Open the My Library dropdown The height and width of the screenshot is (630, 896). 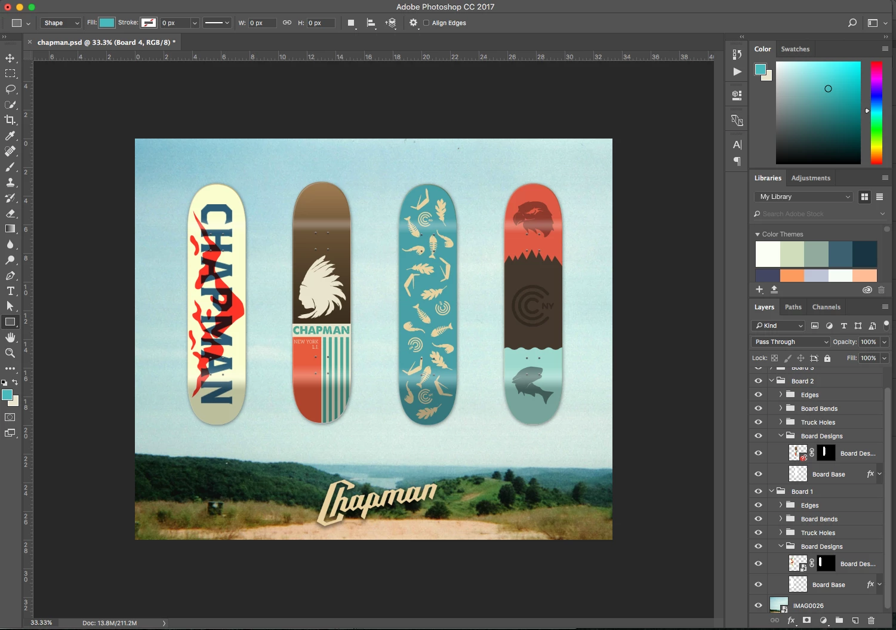pos(805,196)
